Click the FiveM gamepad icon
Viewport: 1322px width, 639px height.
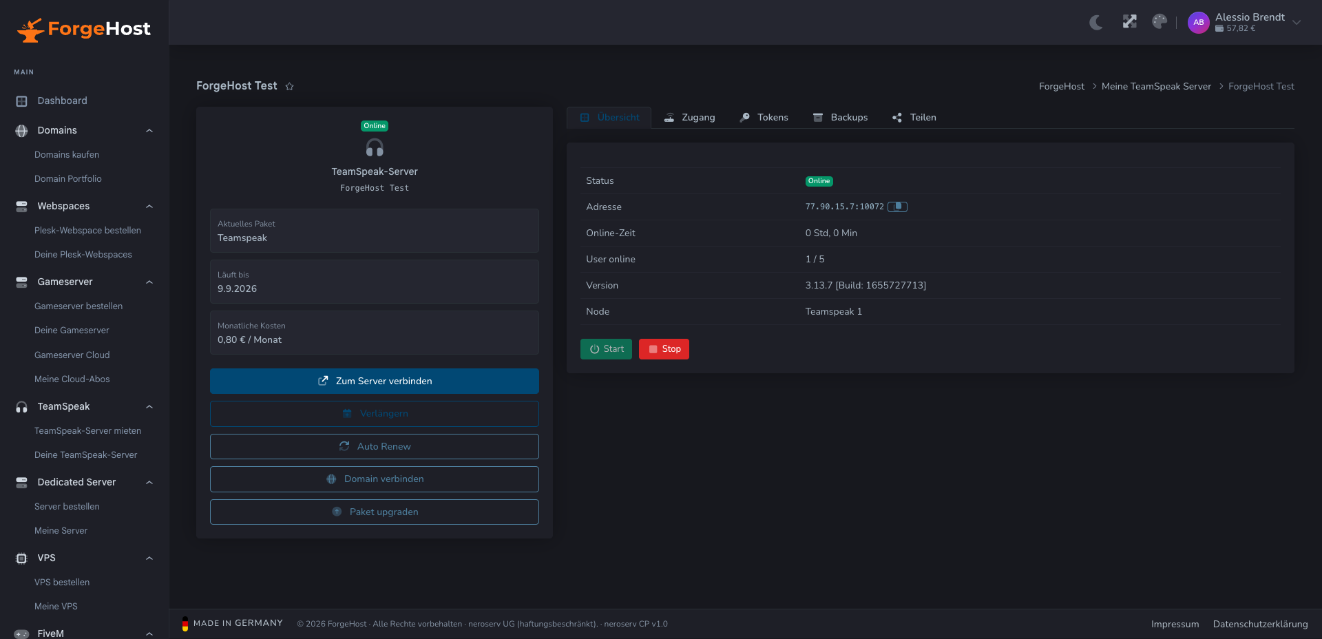[21, 634]
